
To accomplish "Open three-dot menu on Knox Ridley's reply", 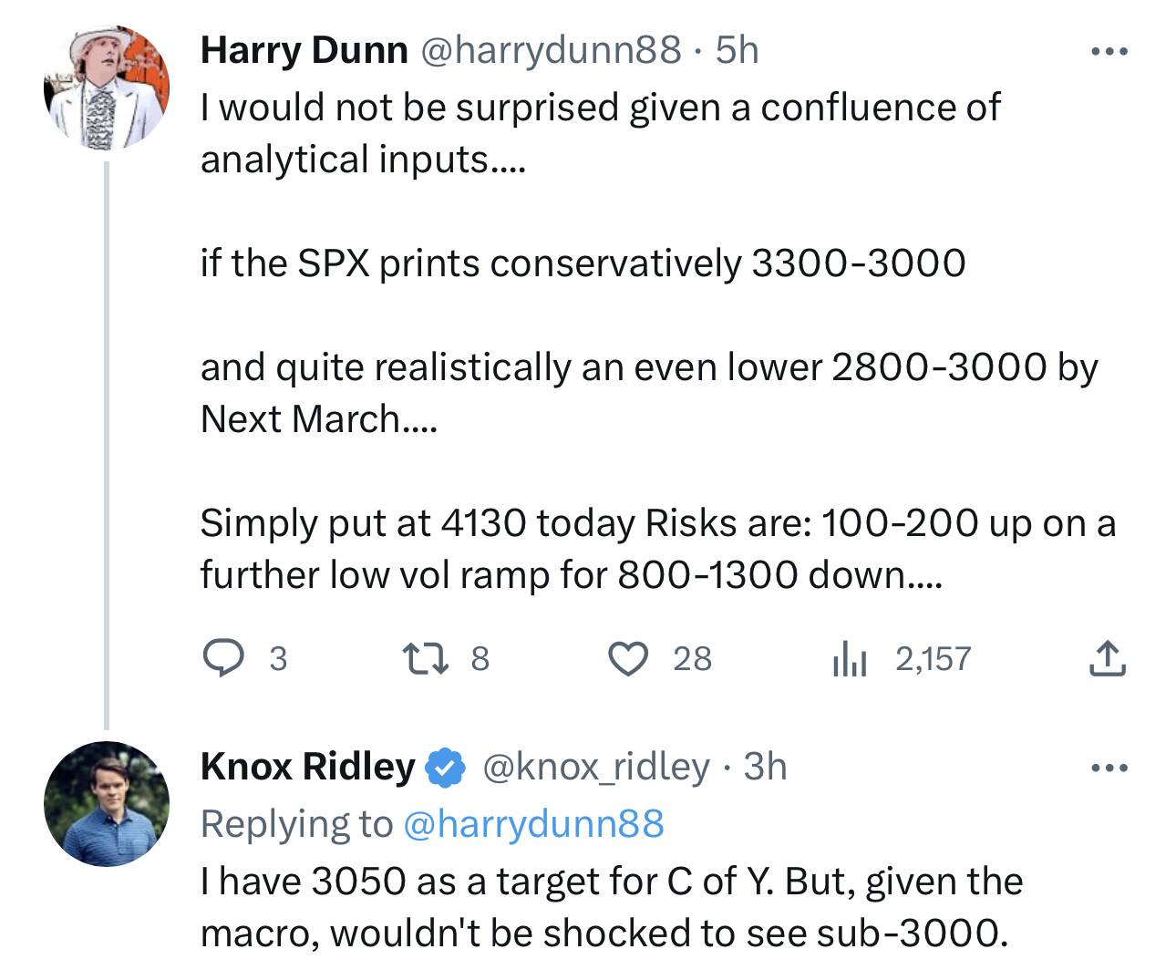I will tap(1109, 769).
